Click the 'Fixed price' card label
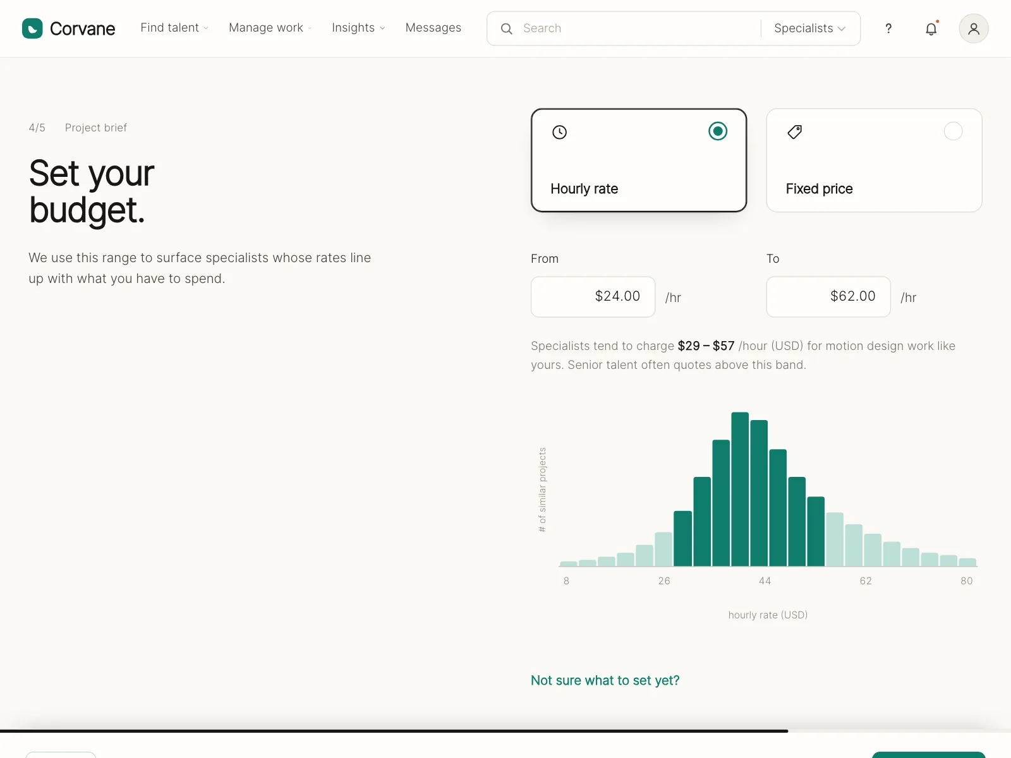This screenshot has width=1011, height=758. point(820,189)
